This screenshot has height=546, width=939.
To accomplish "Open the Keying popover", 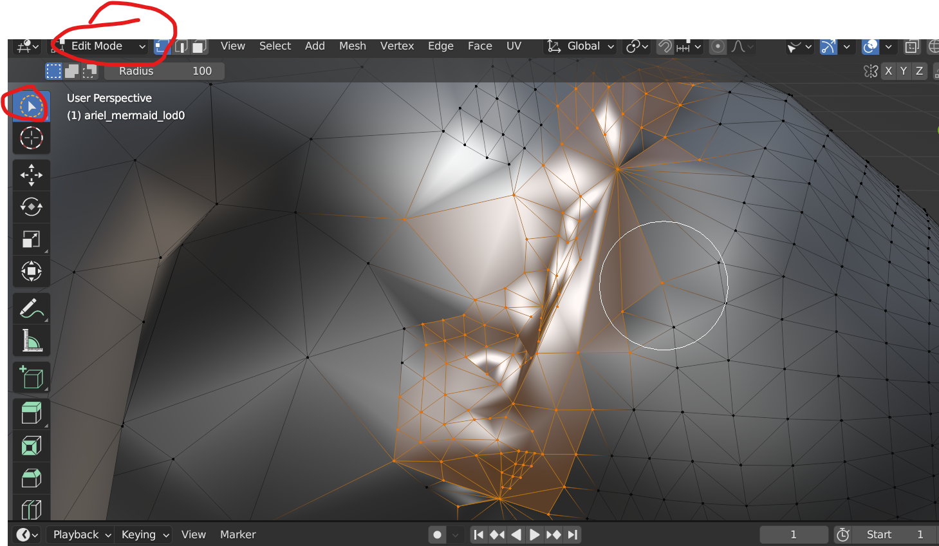I will point(145,534).
